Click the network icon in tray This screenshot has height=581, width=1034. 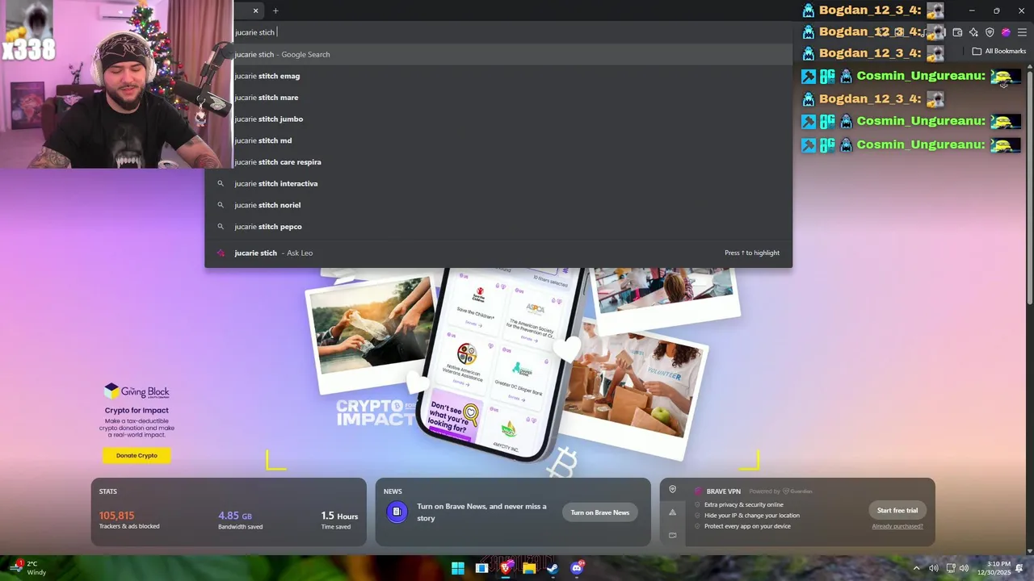click(x=951, y=568)
